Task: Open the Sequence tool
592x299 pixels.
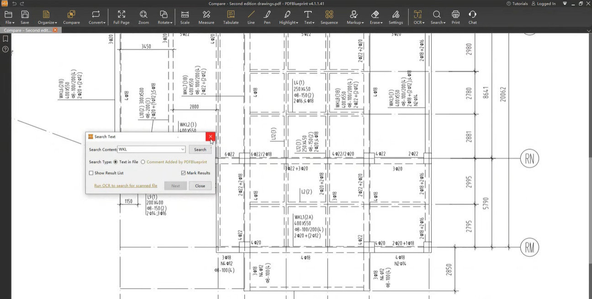Action: pyautogui.click(x=329, y=17)
